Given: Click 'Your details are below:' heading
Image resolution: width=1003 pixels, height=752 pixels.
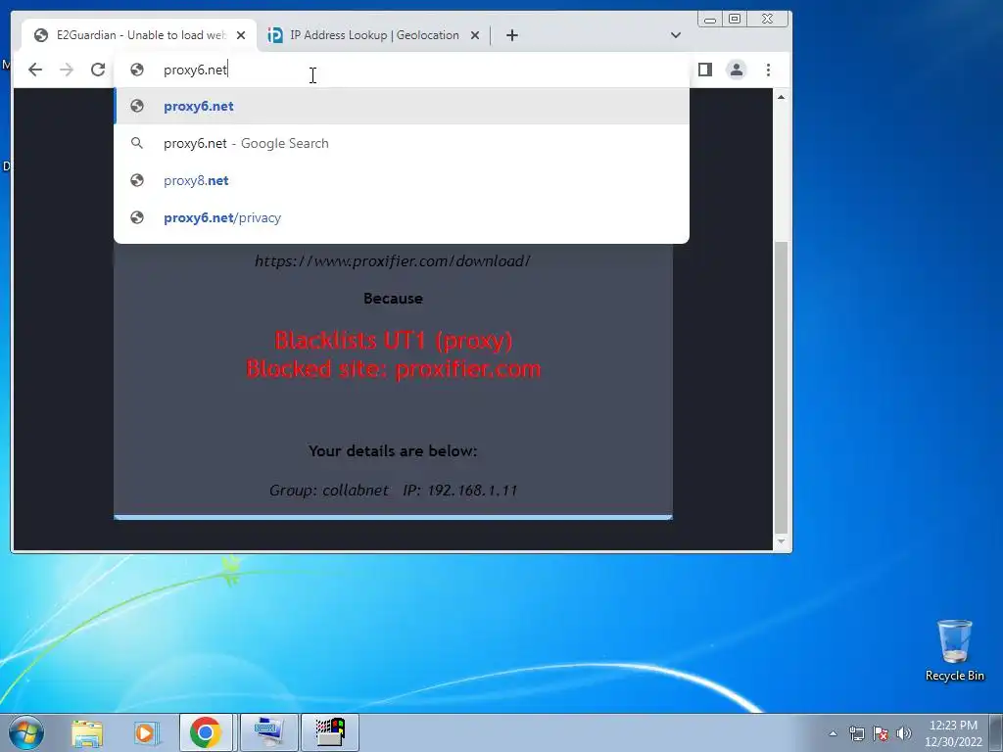Looking at the screenshot, I should coord(393,450).
